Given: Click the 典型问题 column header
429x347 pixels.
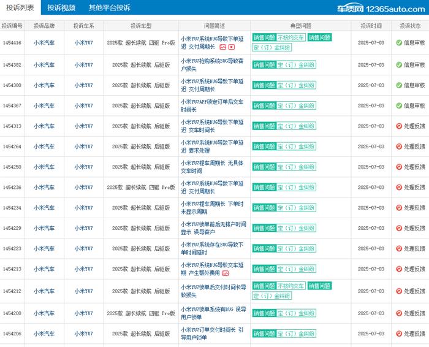Looking at the screenshot, I should pos(301,26).
